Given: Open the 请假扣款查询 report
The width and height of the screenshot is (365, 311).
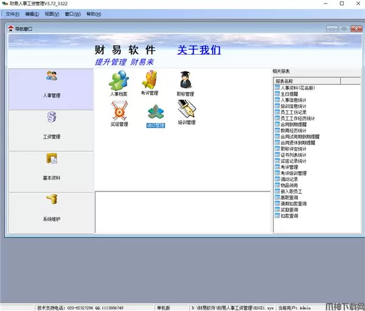Looking at the screenshot, I should point(291,203).
